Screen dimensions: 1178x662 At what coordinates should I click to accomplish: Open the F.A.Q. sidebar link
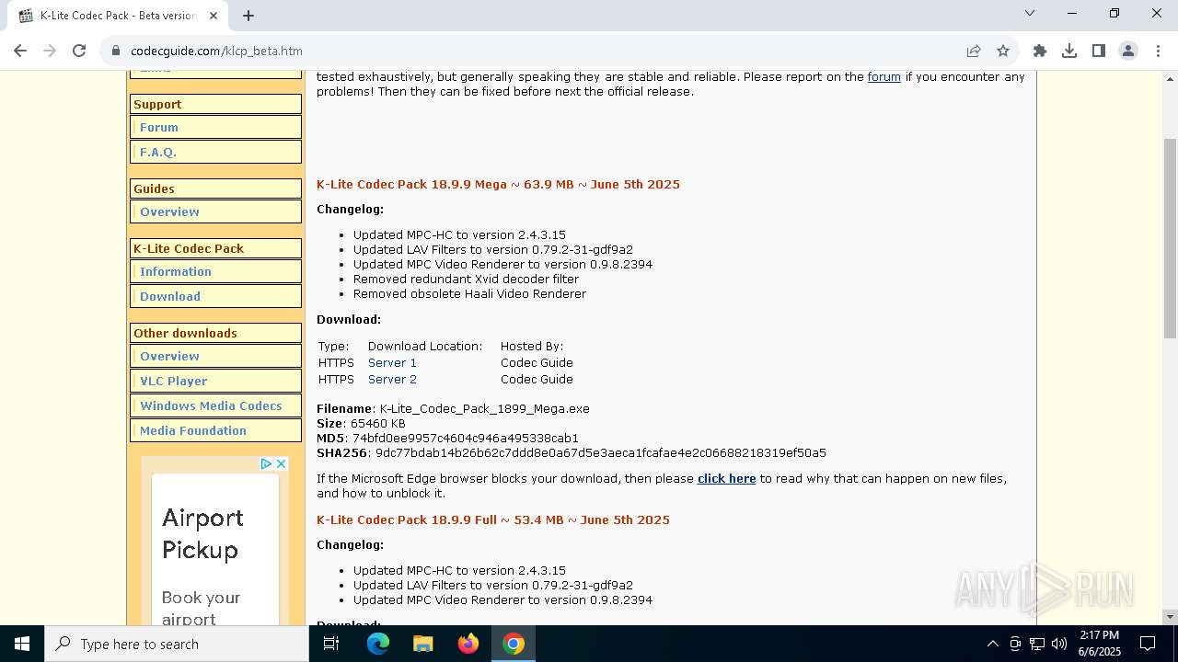[158, 152]
